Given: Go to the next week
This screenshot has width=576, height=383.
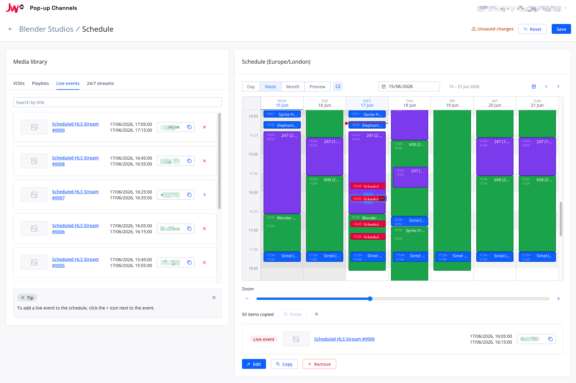Looking at the screenshot, I should click(558, 86).
